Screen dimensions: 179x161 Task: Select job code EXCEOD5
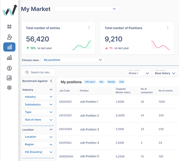point(65,115)
